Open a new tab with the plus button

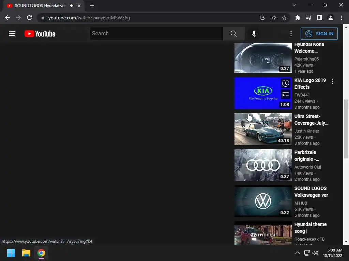(92, 6)
